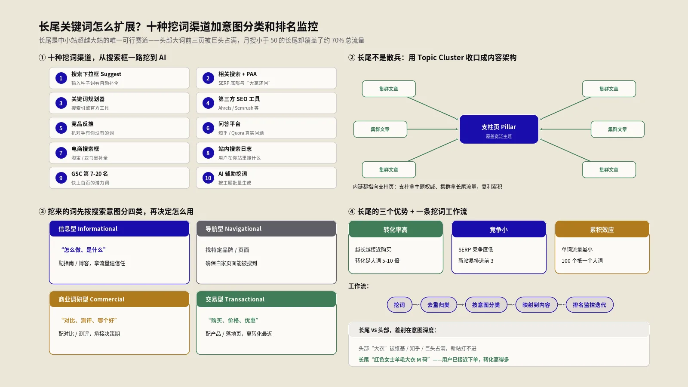Click the 映射到内容 workflow step pill
The width and height of the screenshot is (688, 387).
536,305
